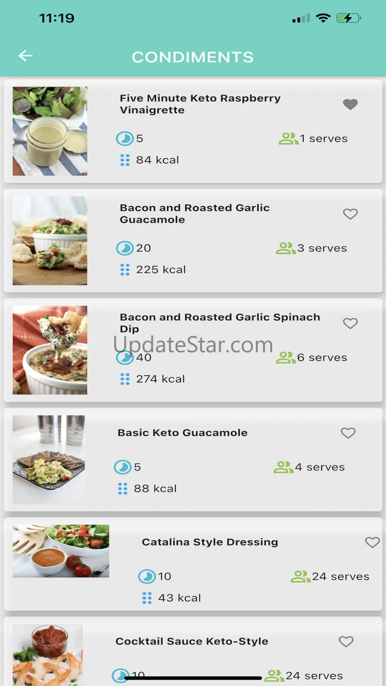Tap the back arrow in the header
Image resolution: width=386 pixels, height=686 pixels.
click(26, 56)
